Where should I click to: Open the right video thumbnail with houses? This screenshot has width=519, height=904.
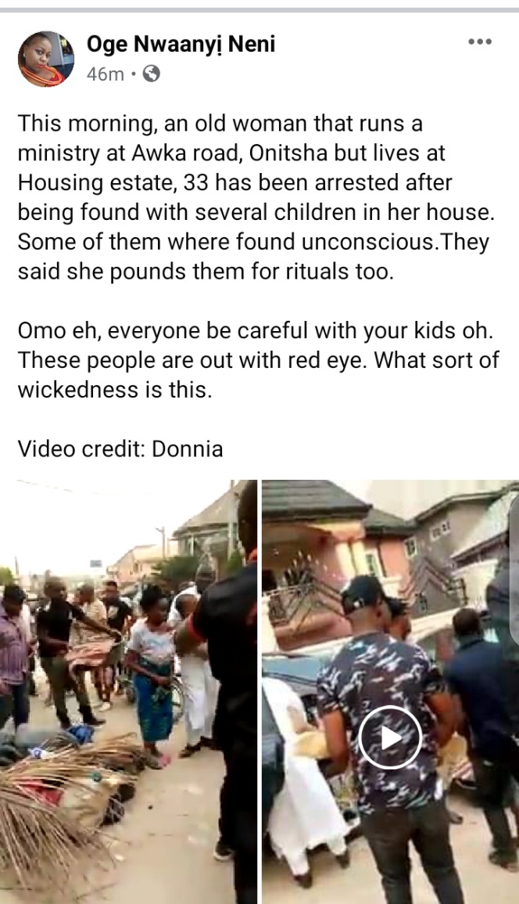coord(391,692)
